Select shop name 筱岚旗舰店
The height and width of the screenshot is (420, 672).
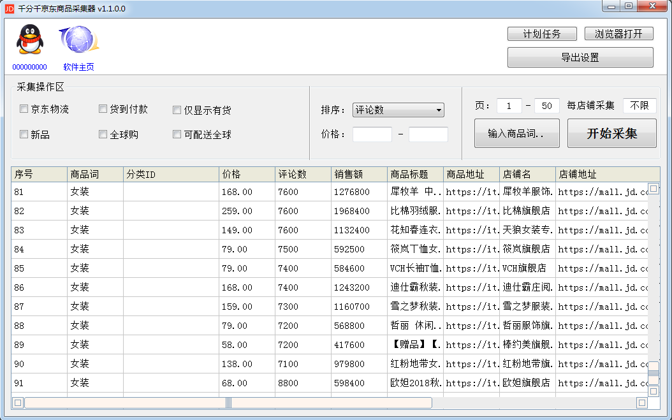[x=528, y=249]
